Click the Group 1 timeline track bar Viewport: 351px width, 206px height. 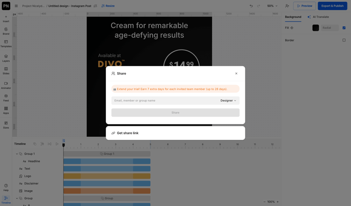click(107, 154)
